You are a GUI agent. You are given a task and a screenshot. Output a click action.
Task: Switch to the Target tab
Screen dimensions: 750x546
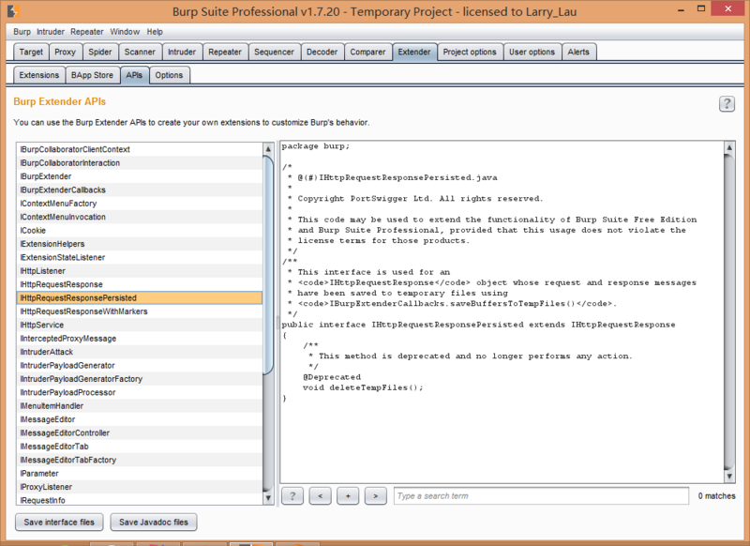31,52
